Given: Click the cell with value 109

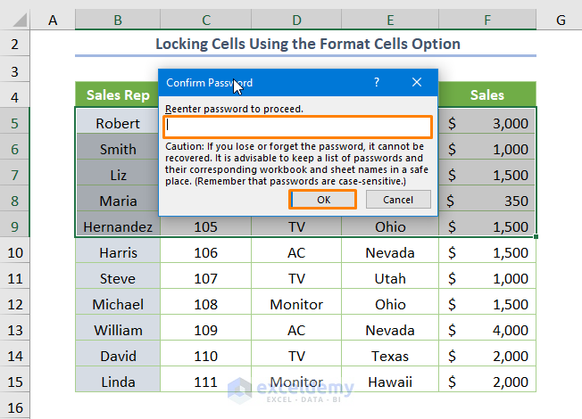Looking at the screenshot, I should tap(205, 330).
